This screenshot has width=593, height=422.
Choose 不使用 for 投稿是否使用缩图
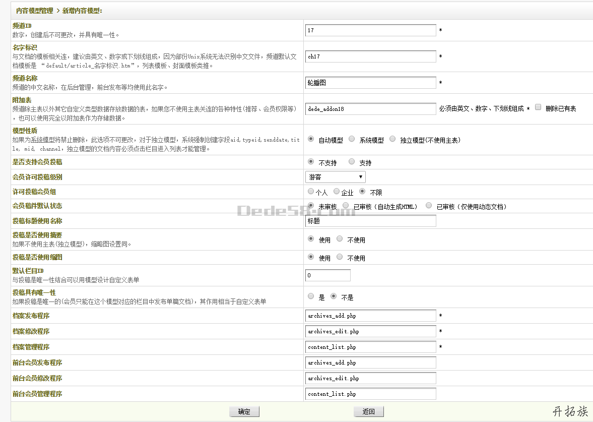pyautogui.click(x=340, y=257)
